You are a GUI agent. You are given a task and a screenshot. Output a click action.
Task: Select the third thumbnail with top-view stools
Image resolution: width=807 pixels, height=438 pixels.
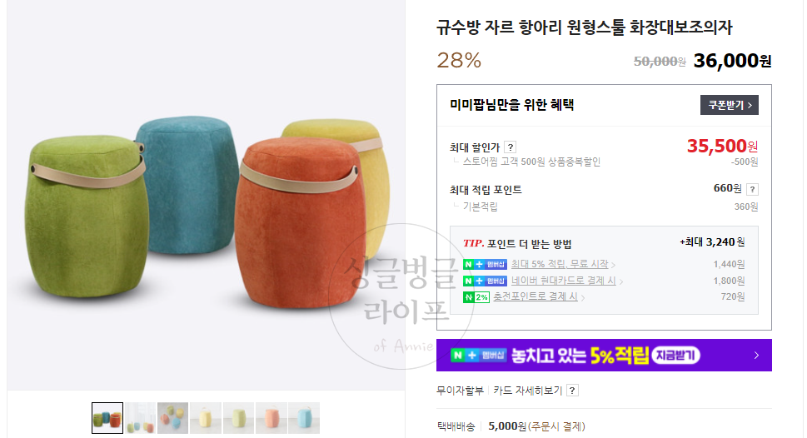point(173,418)
